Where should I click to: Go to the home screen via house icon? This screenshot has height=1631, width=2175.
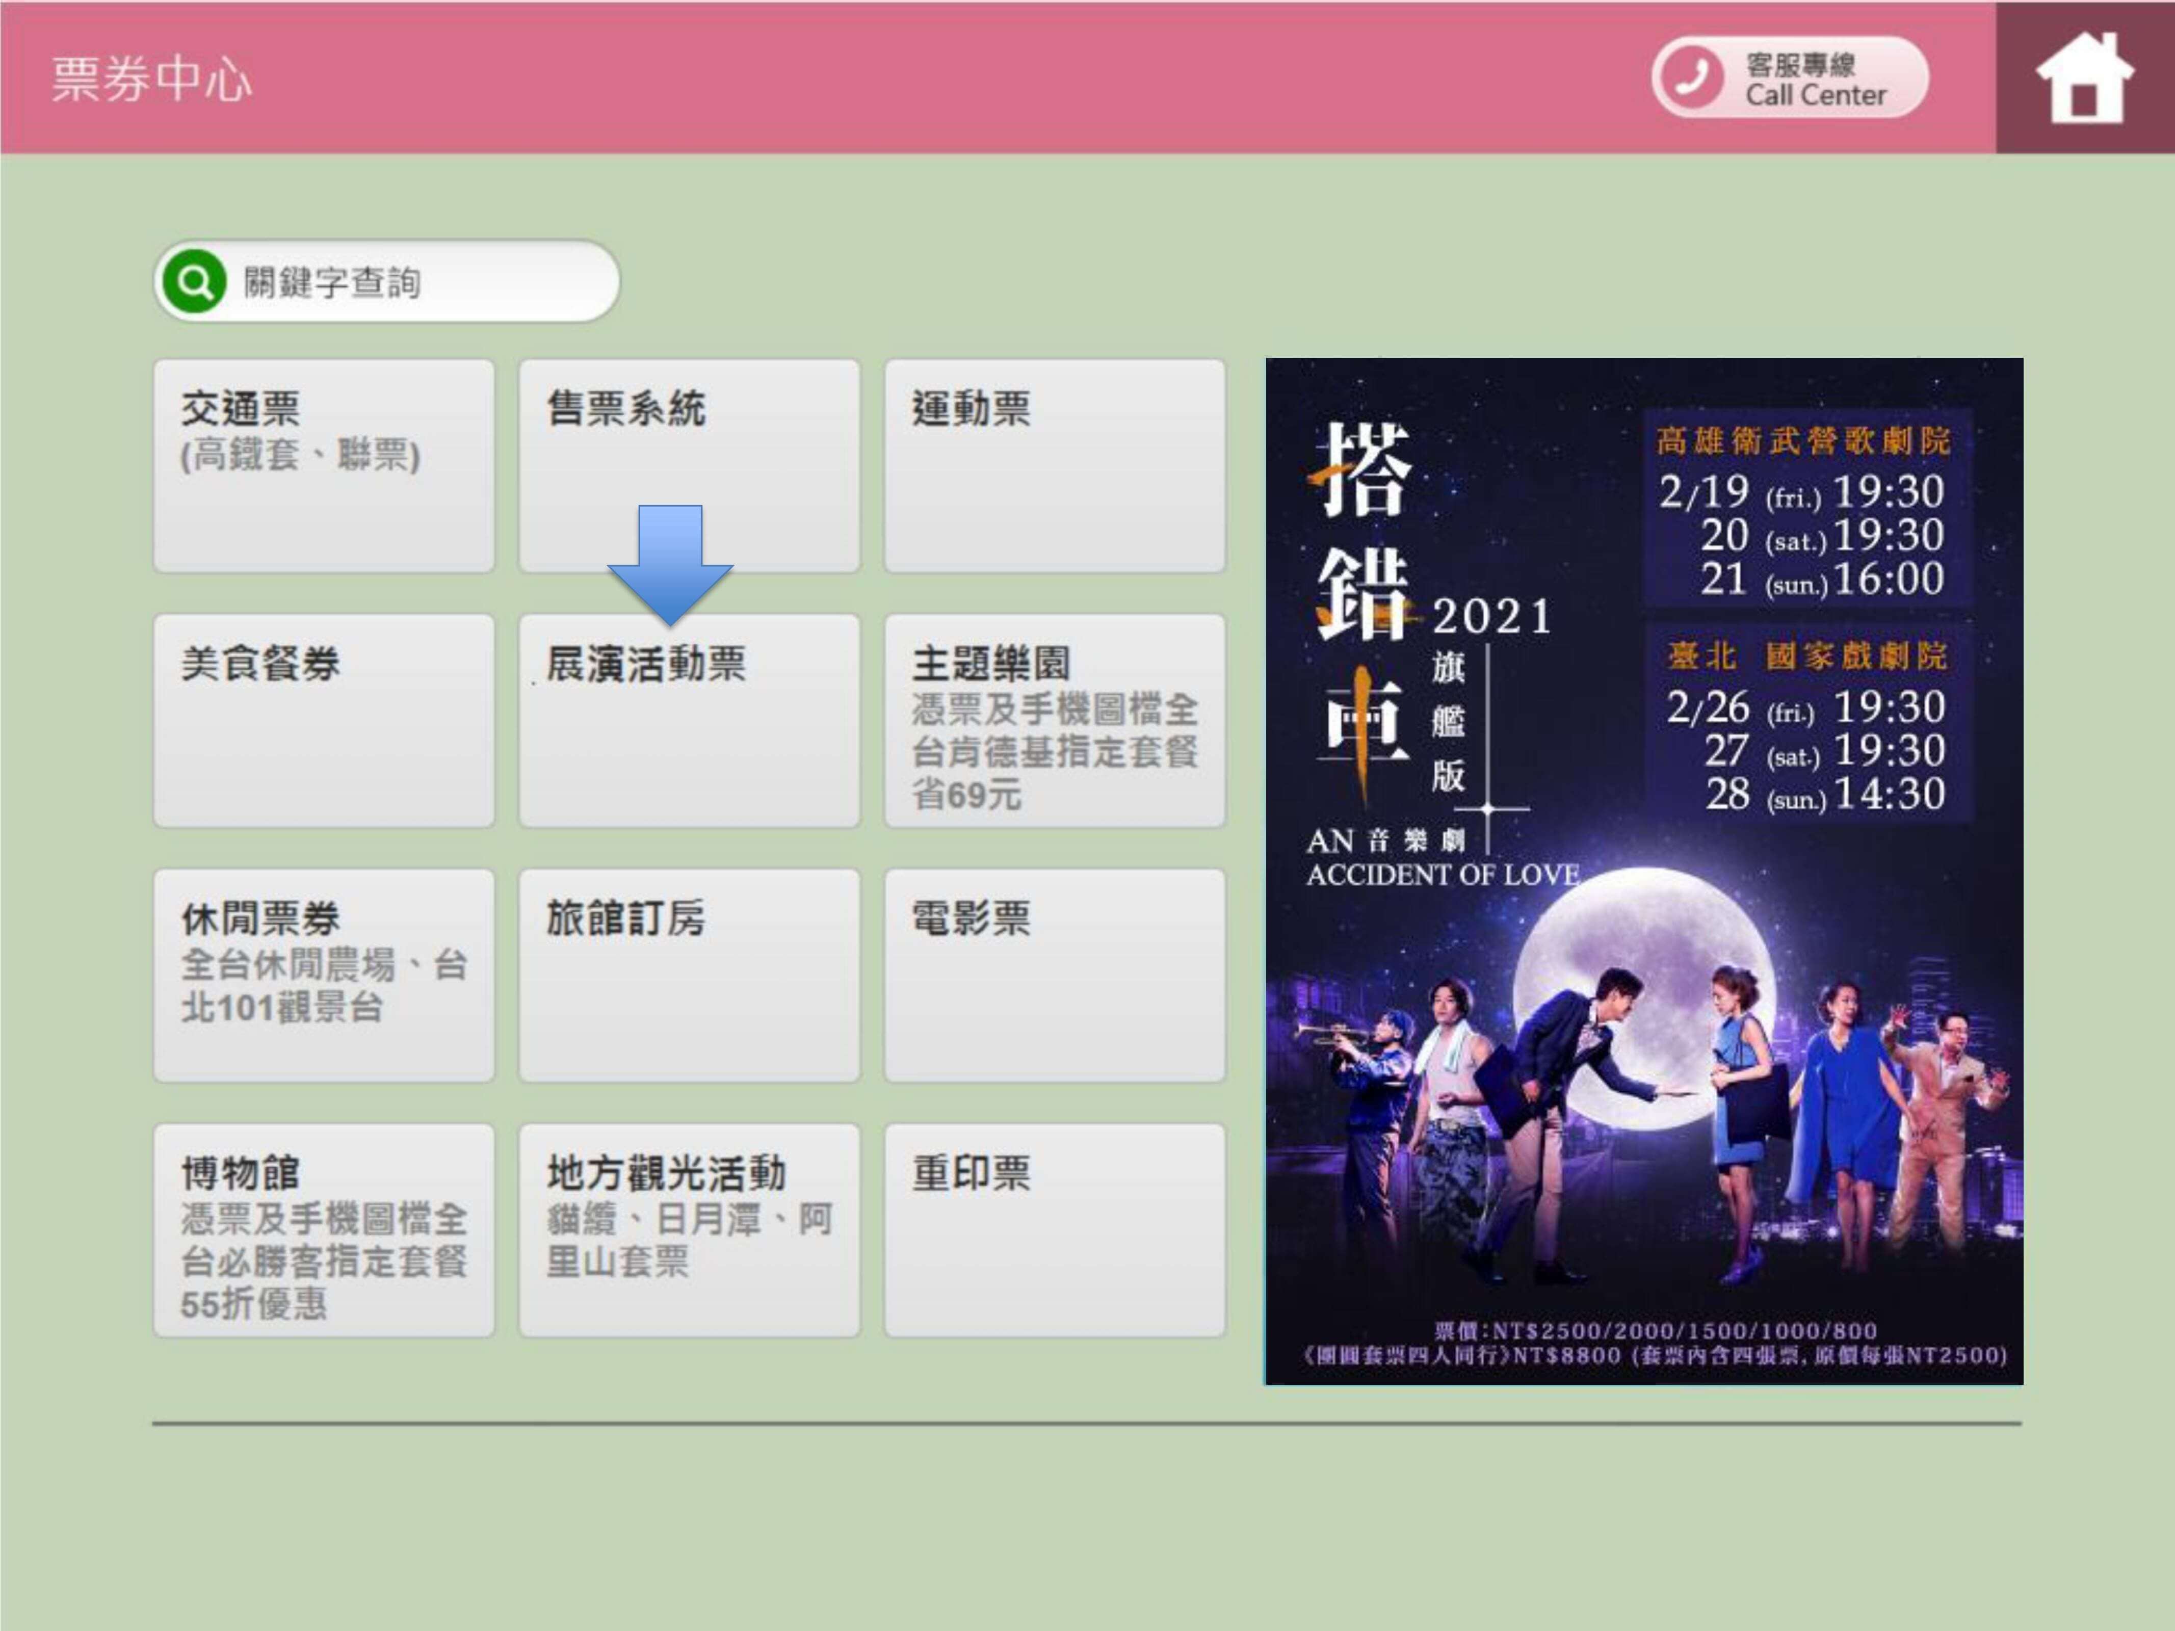(2085, 77)
